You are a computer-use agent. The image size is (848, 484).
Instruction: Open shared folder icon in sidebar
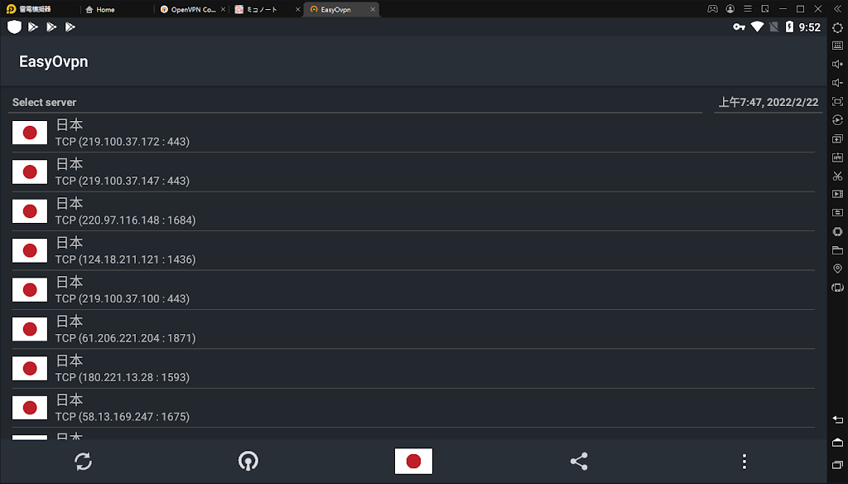(x=838, y=250)
